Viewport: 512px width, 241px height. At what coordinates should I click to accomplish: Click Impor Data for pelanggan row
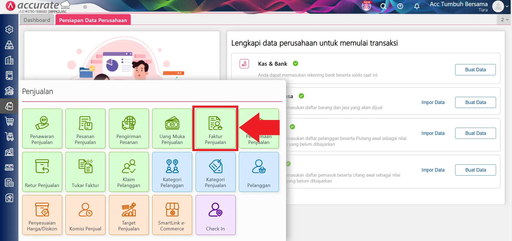(x=433, y=133)
